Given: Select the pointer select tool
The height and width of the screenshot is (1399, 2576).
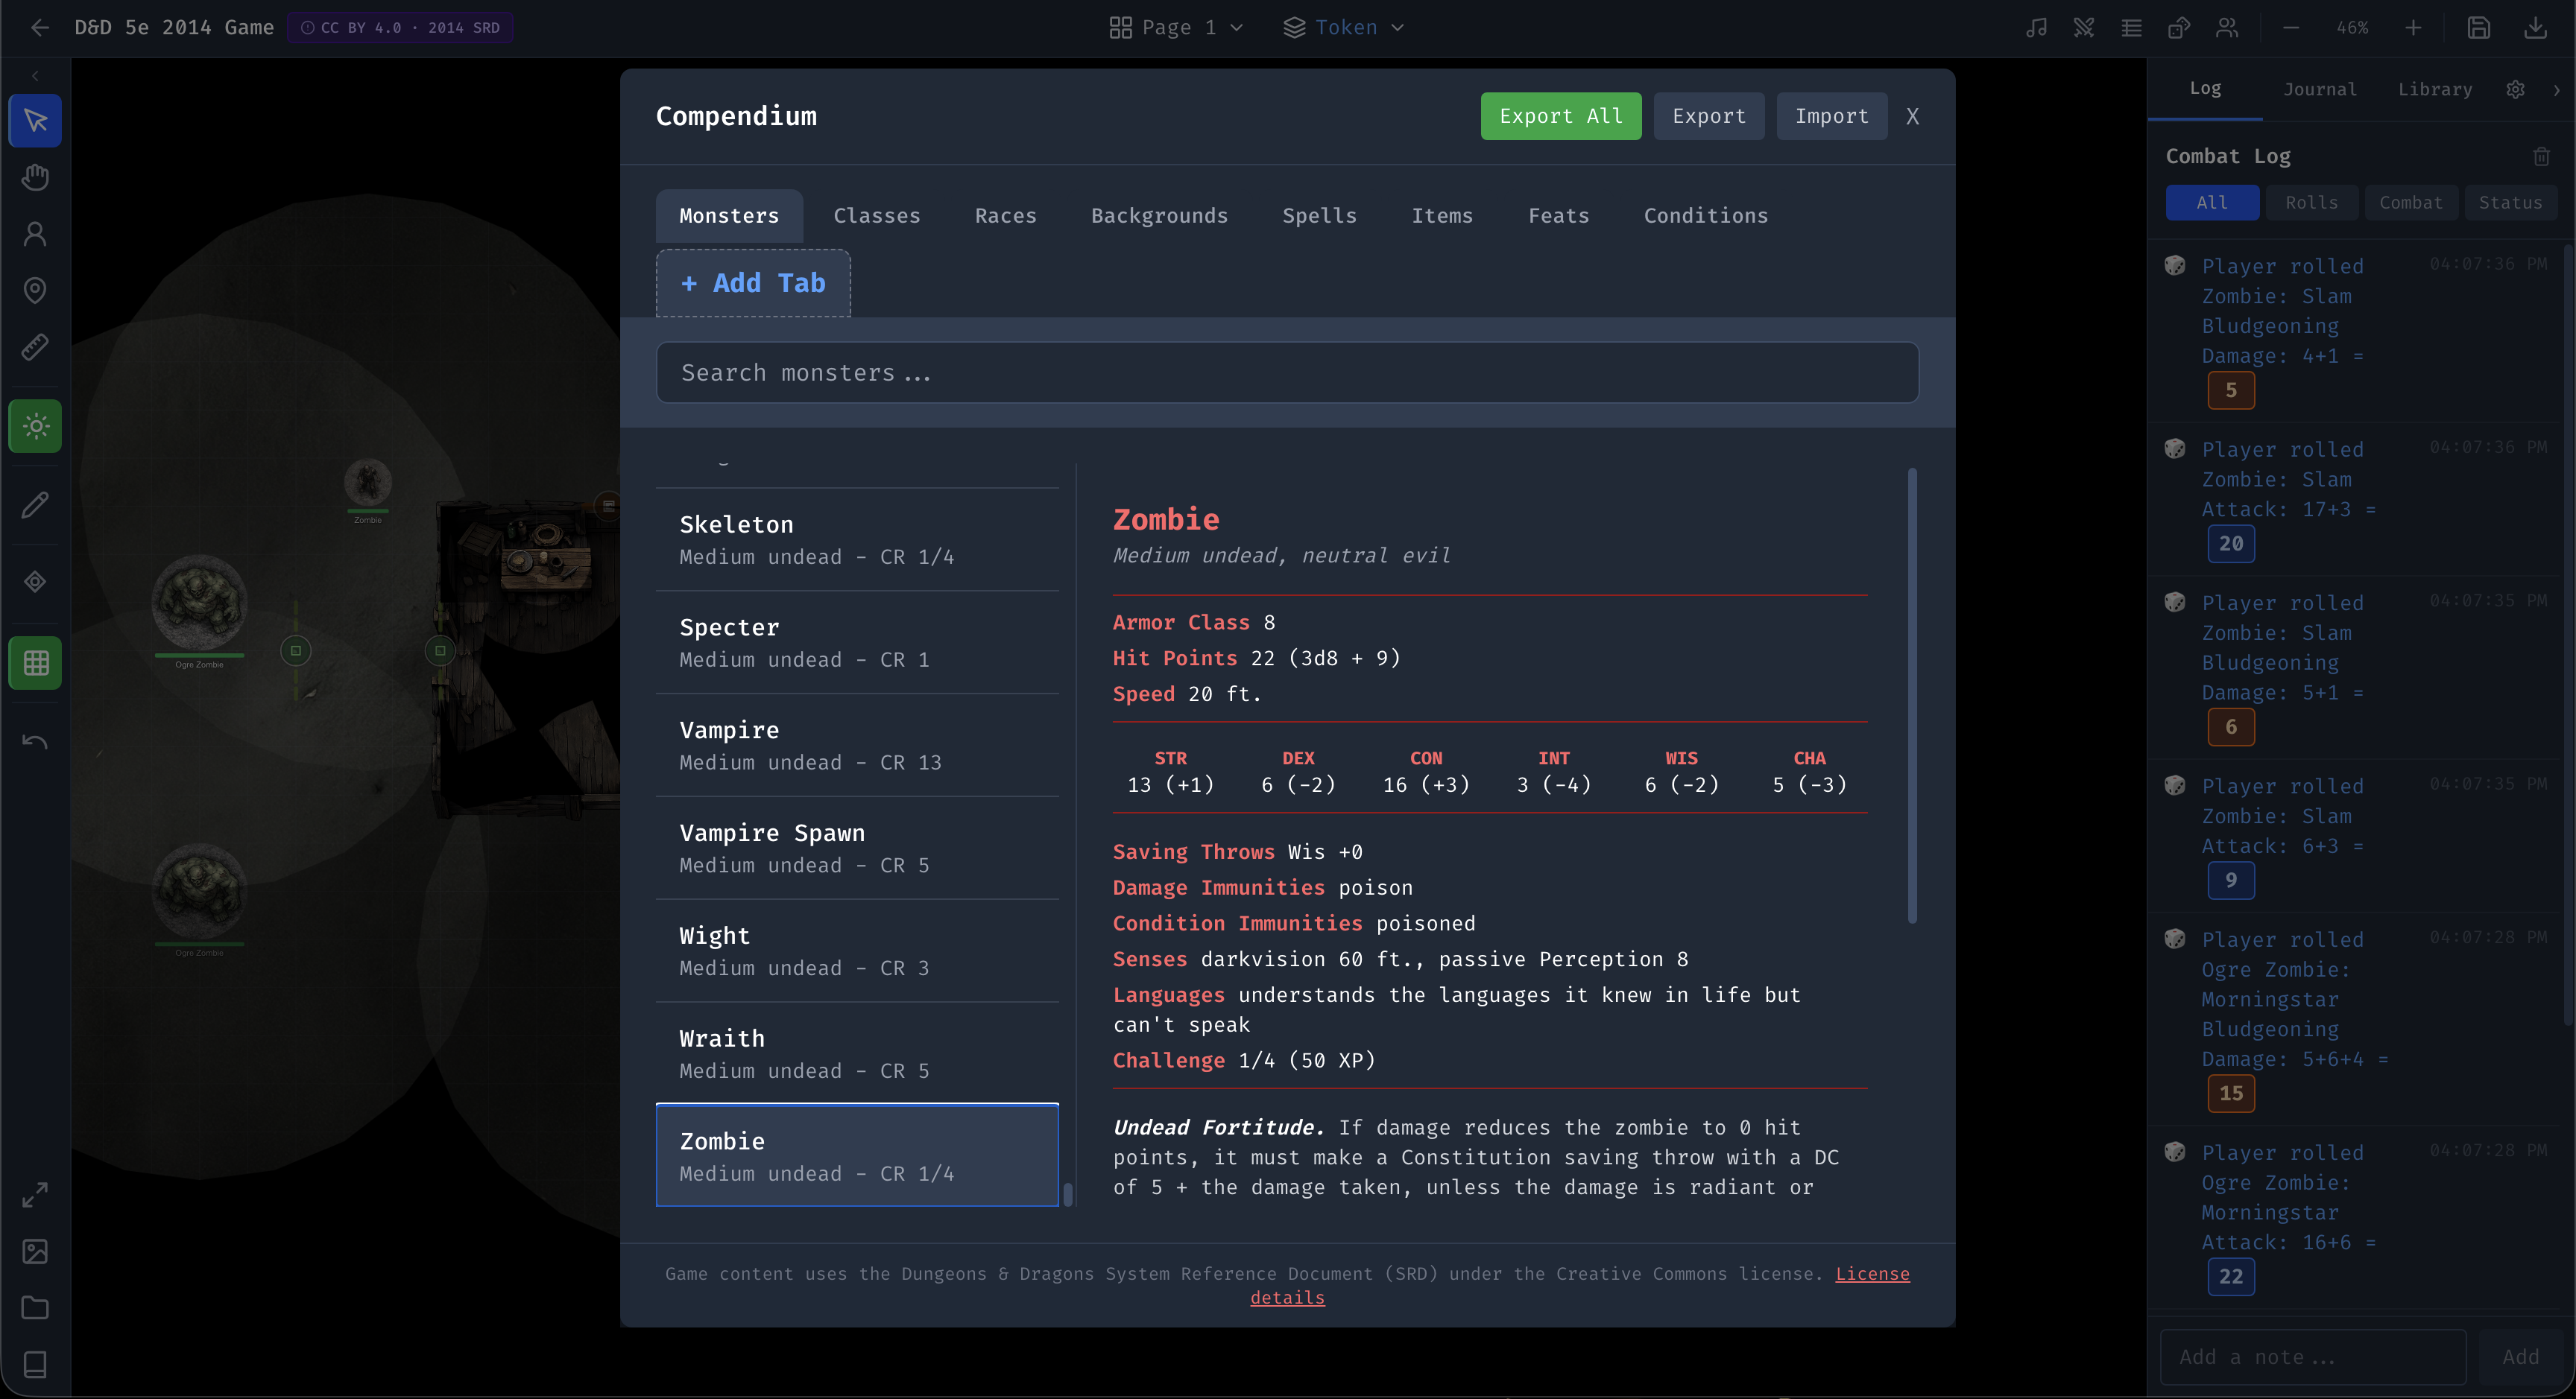Looking at the screenshot, I should pos(36,121).
